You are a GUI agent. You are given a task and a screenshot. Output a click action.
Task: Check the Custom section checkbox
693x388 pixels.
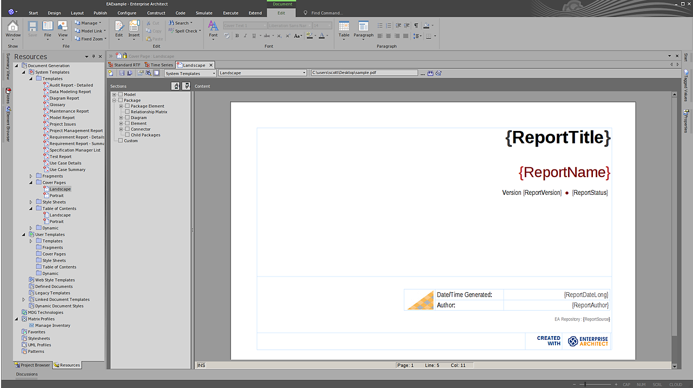point(121,141)
